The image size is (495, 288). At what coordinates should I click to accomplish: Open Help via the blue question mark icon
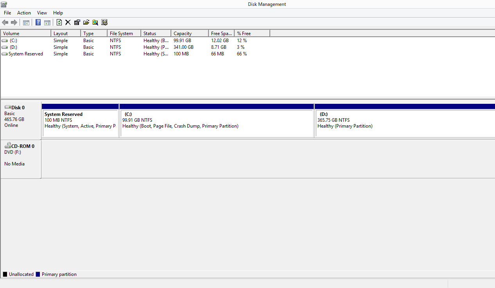click(x=38, y=22)
